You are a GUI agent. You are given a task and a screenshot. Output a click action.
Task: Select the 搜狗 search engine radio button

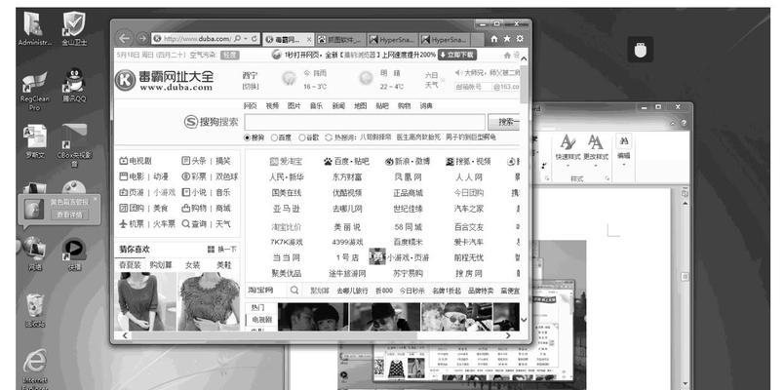tap(247, 137)
